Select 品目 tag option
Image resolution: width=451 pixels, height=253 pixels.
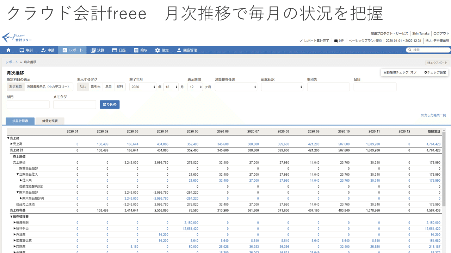[x=109, y=86]
